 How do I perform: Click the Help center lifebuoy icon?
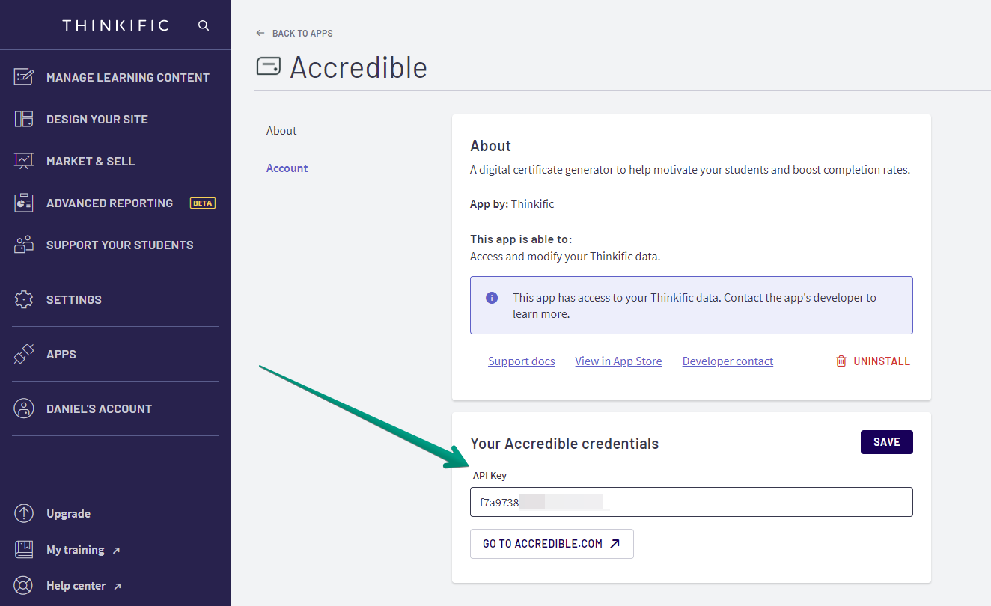[x=24, y=586]
